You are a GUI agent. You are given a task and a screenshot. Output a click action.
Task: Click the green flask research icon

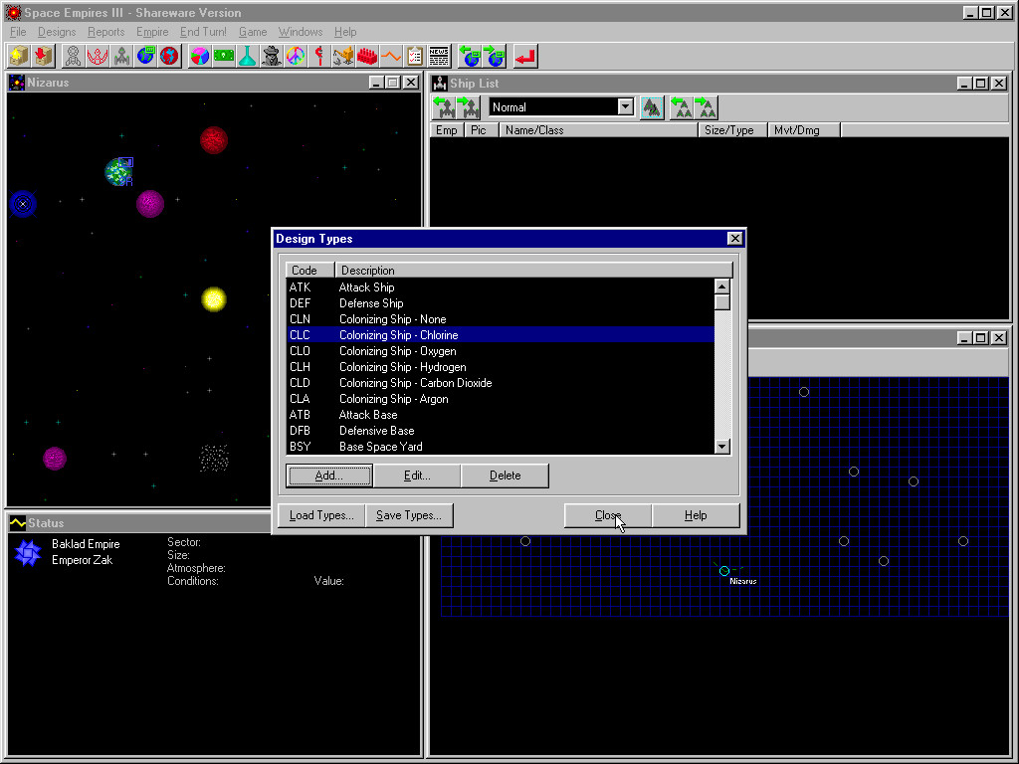tap(247, 56)
